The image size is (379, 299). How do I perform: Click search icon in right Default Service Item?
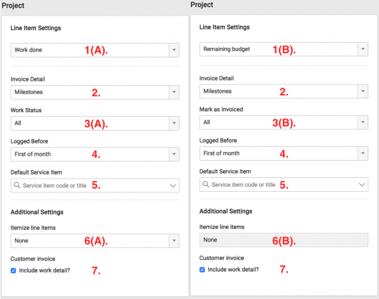206,185
